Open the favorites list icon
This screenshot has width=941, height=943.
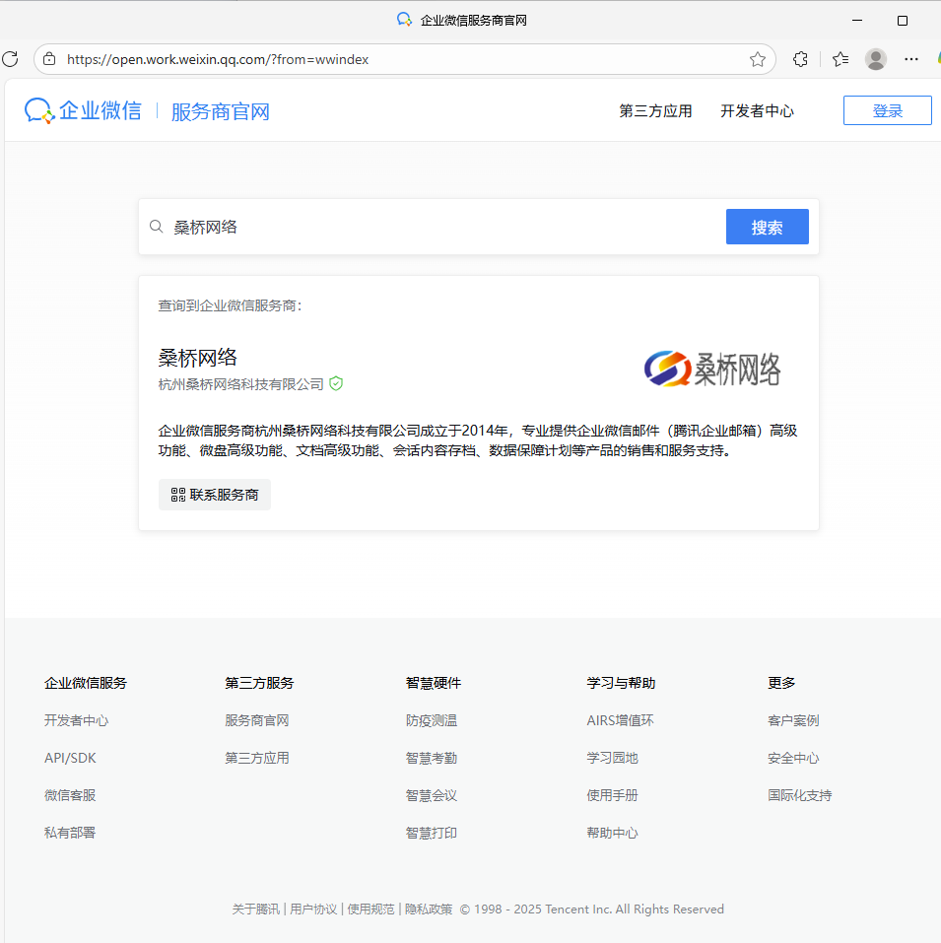(840, 59)
